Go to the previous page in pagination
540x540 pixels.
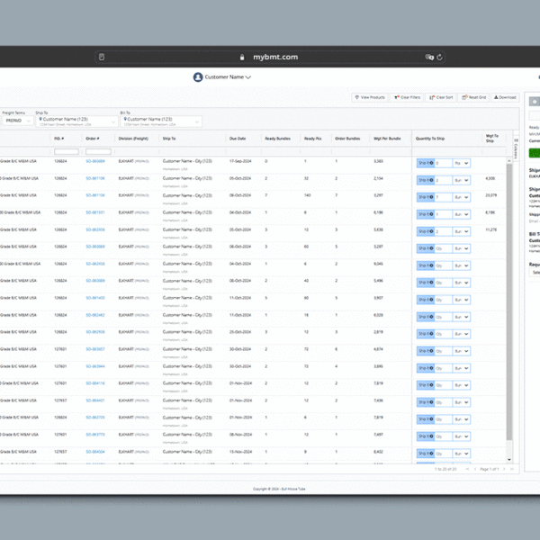click(x=473, y=469)
